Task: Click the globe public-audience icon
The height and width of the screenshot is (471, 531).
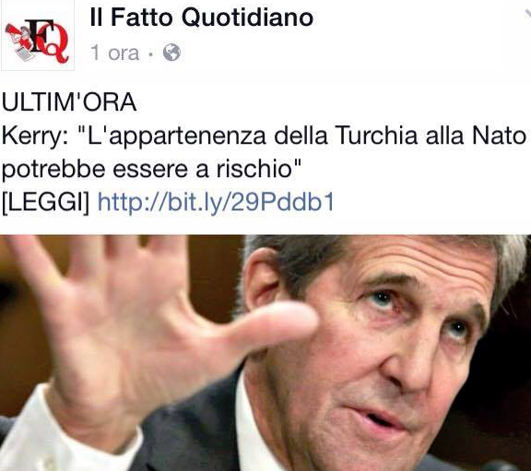Action: click(x=171, y=53)
